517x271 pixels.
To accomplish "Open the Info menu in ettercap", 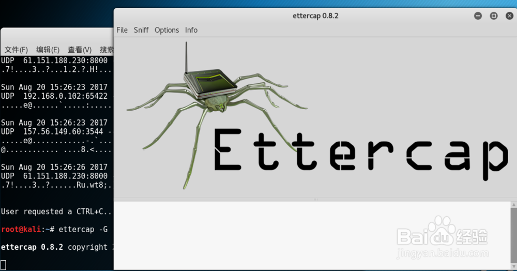I will click(x=191, y=30).
